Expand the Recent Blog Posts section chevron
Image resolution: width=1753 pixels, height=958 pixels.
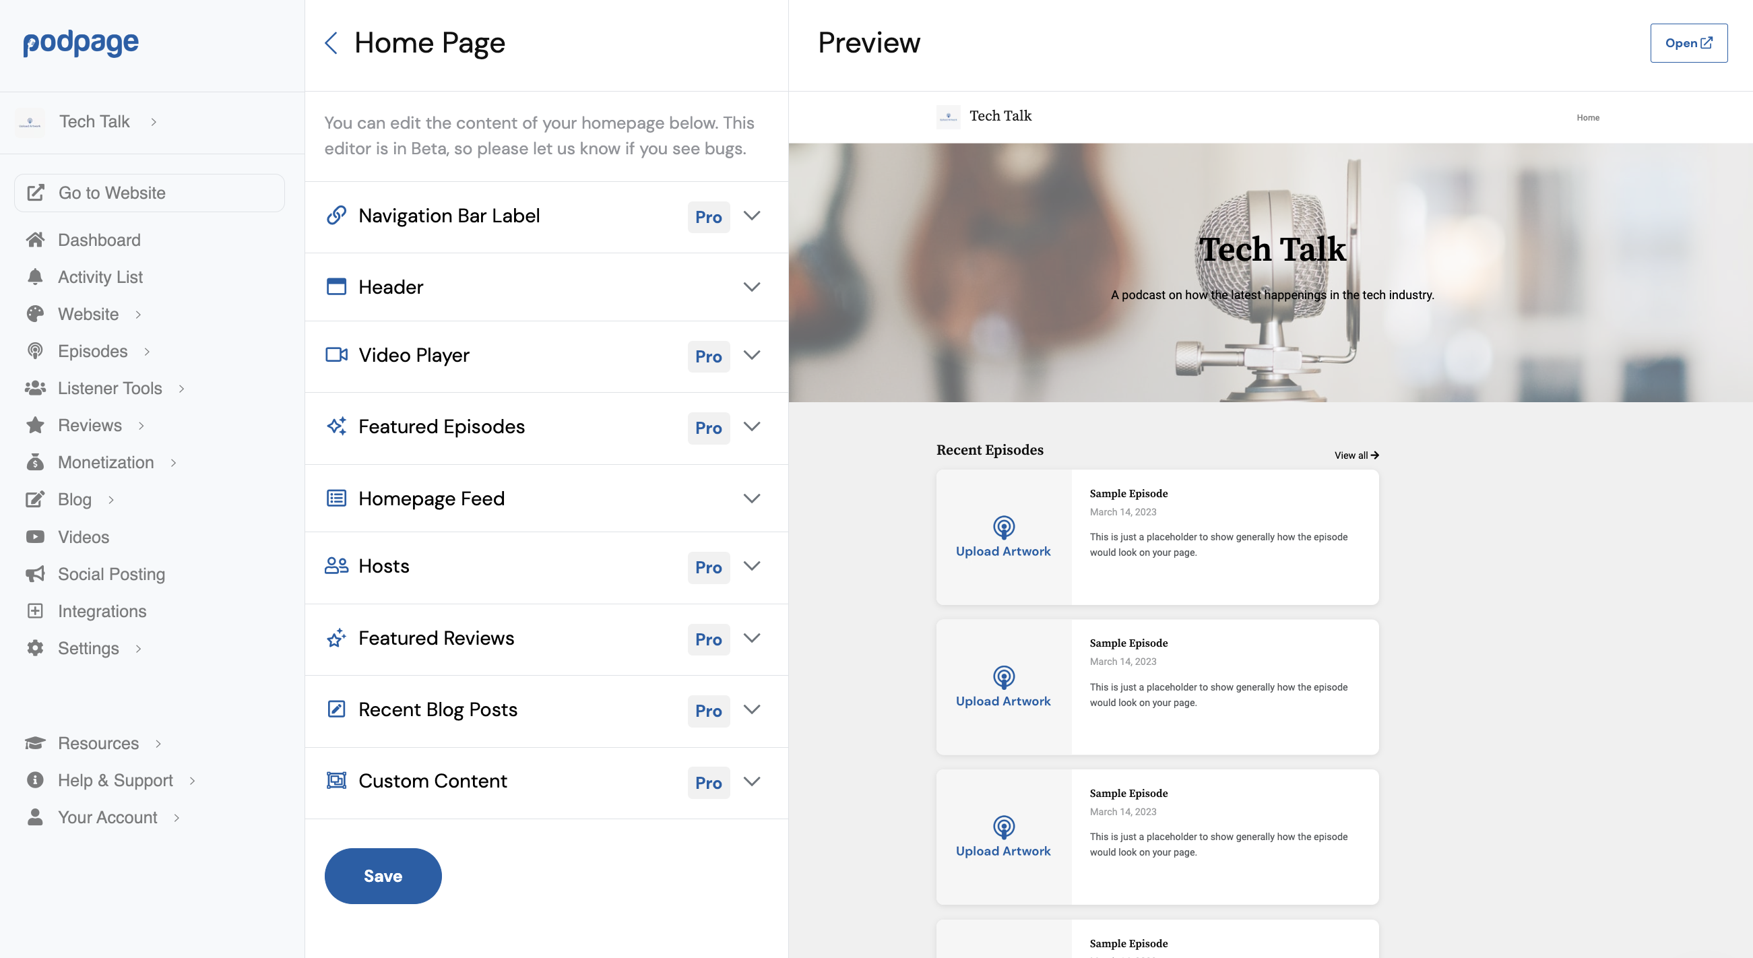point(752,709)
